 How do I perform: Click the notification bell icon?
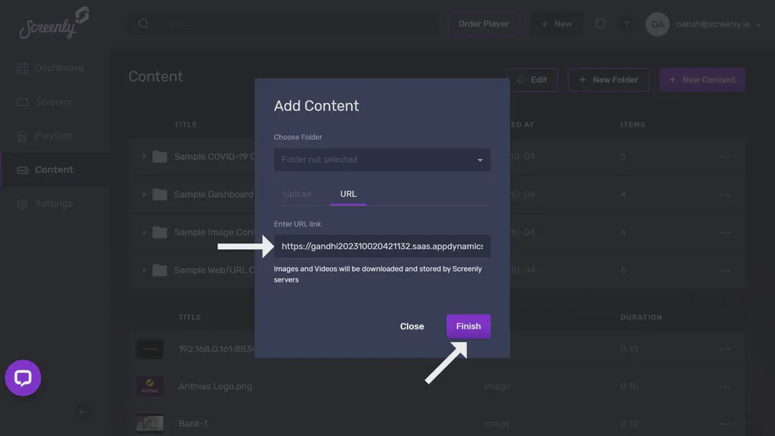click(x=600, y=23)
